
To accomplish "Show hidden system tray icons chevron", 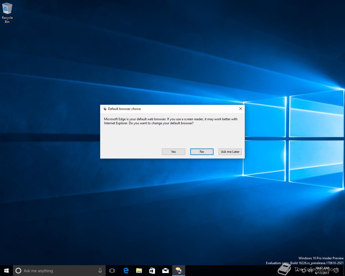I will (x=297, y=271).
